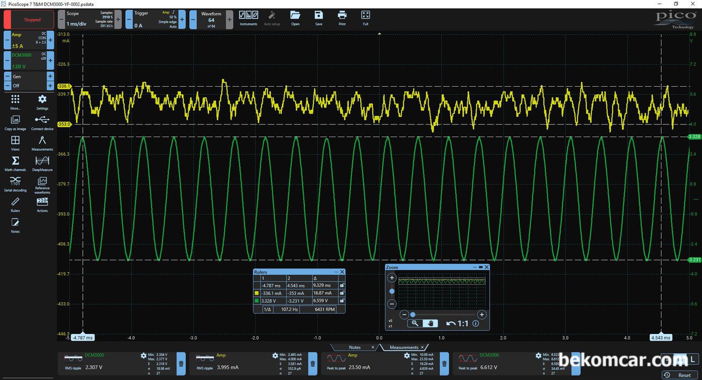Switch to the Measurements tab
This screenshot has height=380, width=702.
(x=404, y=348)
